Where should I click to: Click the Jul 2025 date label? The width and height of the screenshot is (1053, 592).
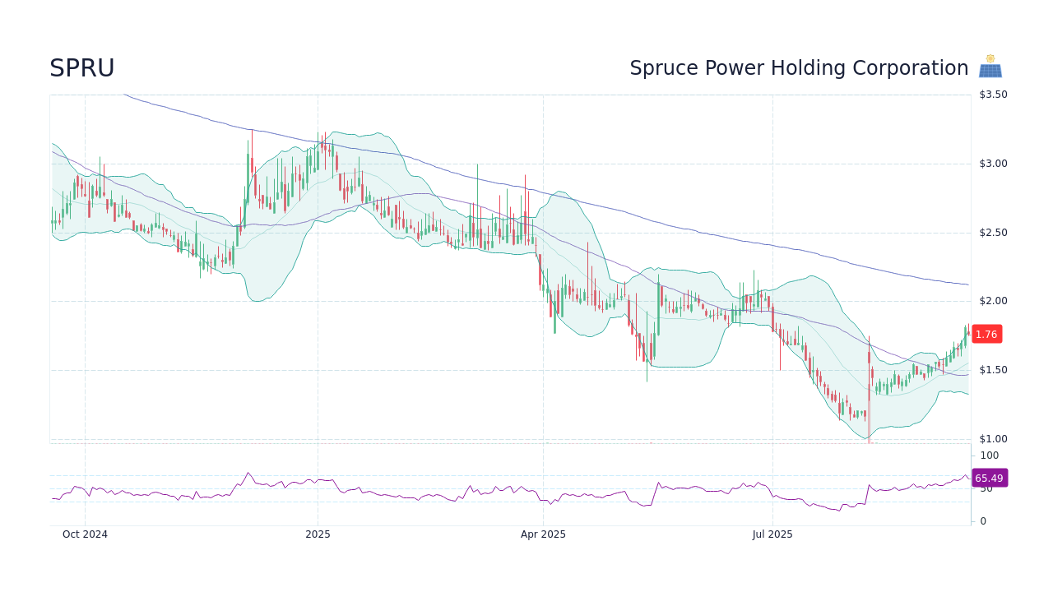tap(772, 534)
